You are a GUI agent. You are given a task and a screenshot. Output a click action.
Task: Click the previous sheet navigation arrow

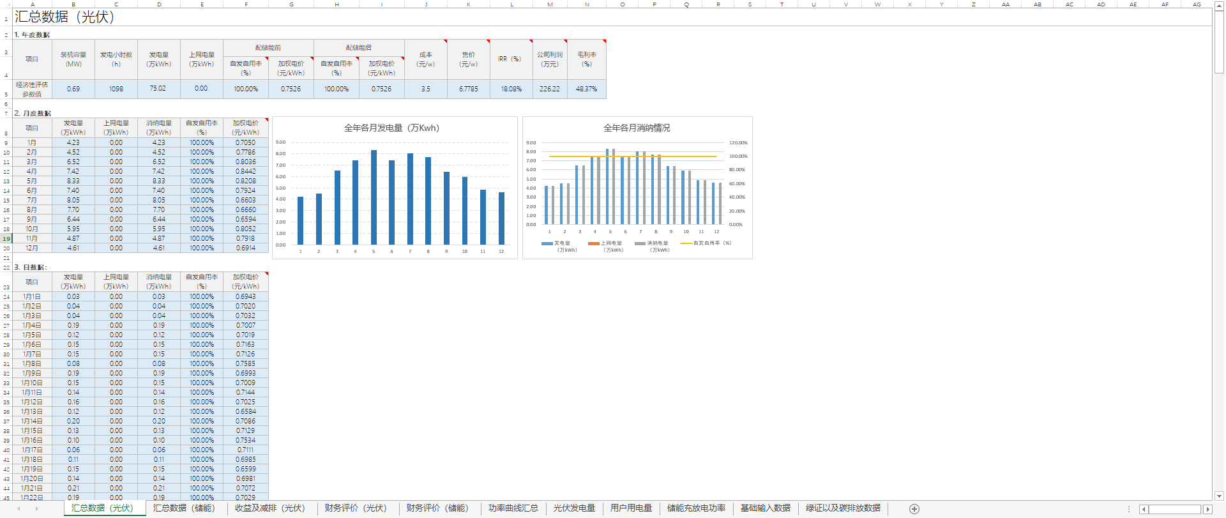pos(19,509)
